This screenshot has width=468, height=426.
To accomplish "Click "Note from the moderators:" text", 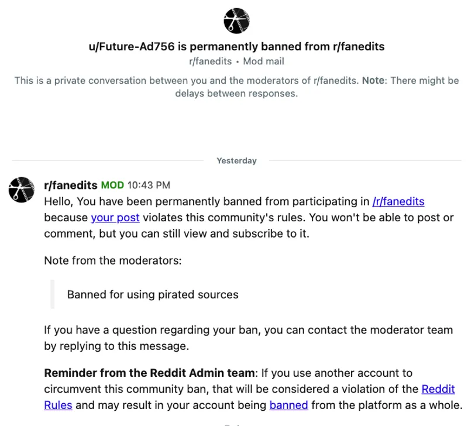I will (113, 260).
